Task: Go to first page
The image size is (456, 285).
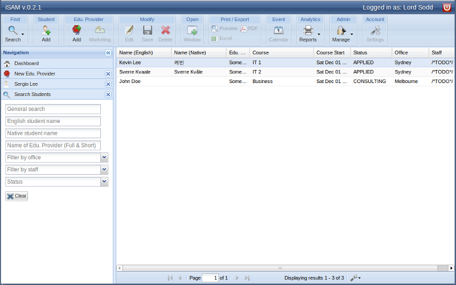Action: coord(170,278)
